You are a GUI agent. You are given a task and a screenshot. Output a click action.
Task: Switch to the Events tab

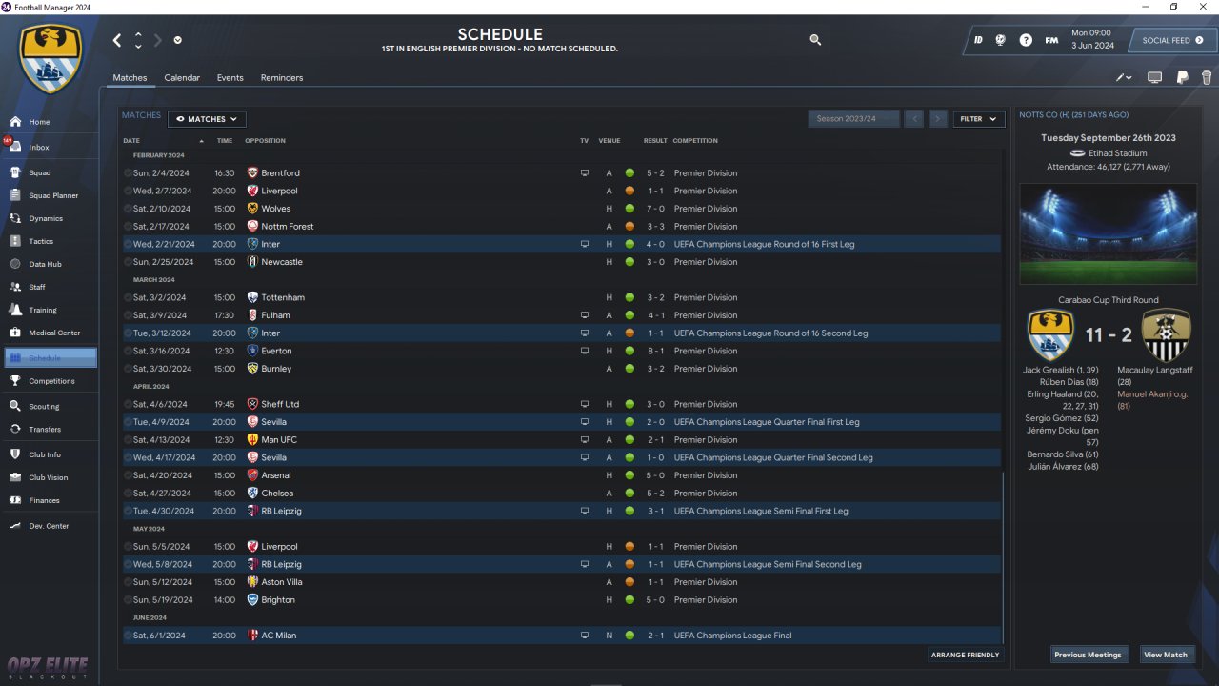(230, 78)
